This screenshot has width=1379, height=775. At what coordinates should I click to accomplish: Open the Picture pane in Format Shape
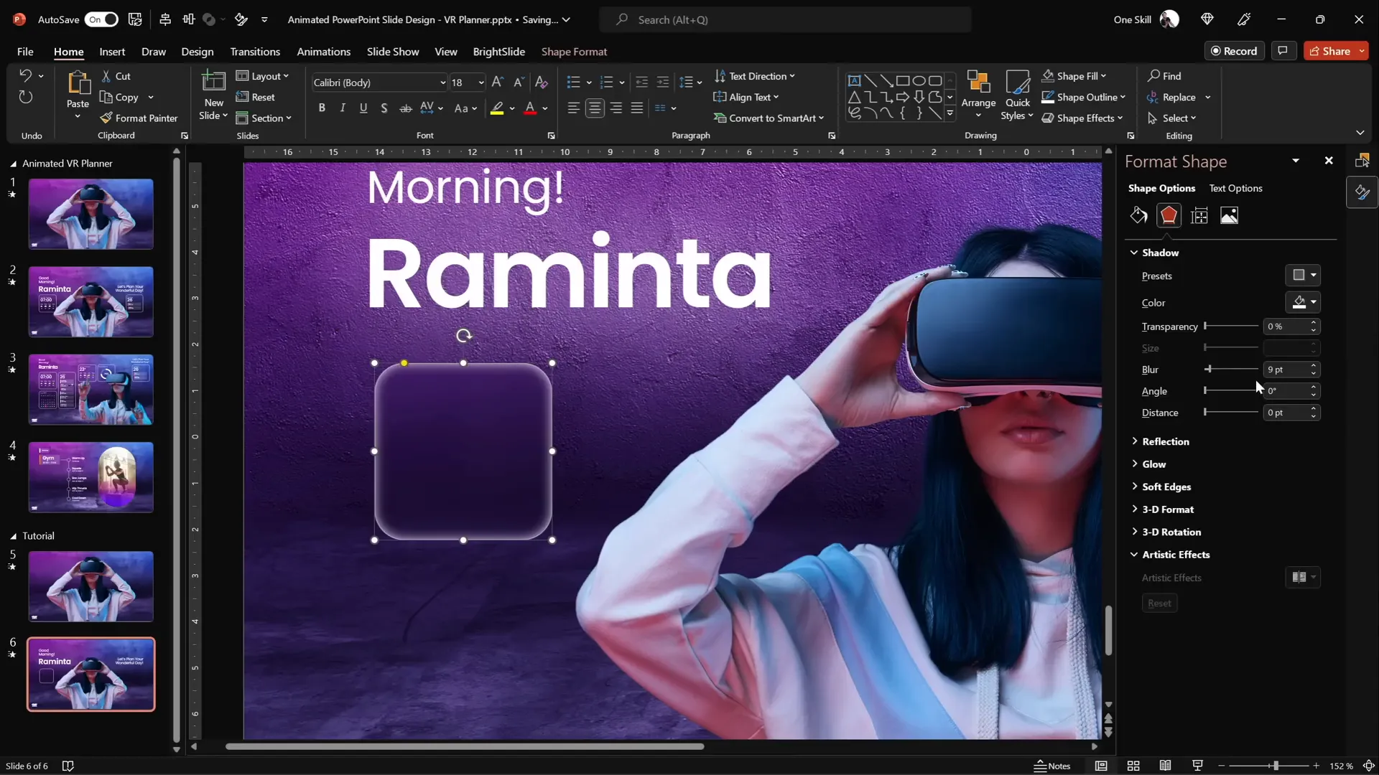pyautogui.click(x=1230, y=215)
